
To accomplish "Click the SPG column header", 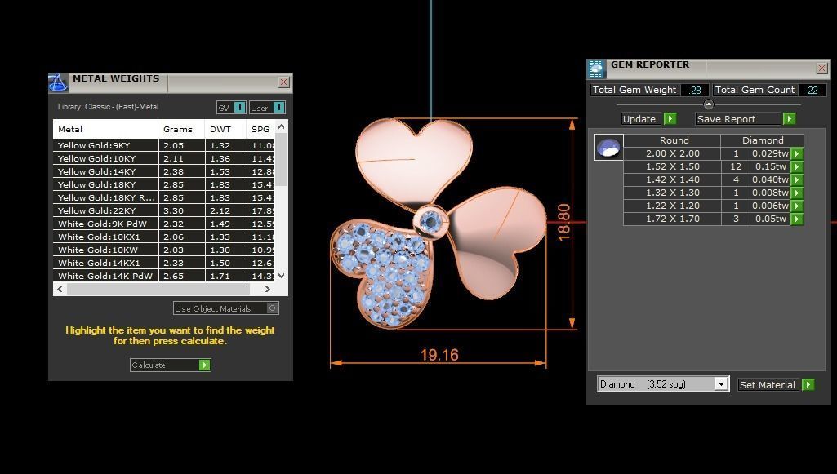I will (260, 129).
